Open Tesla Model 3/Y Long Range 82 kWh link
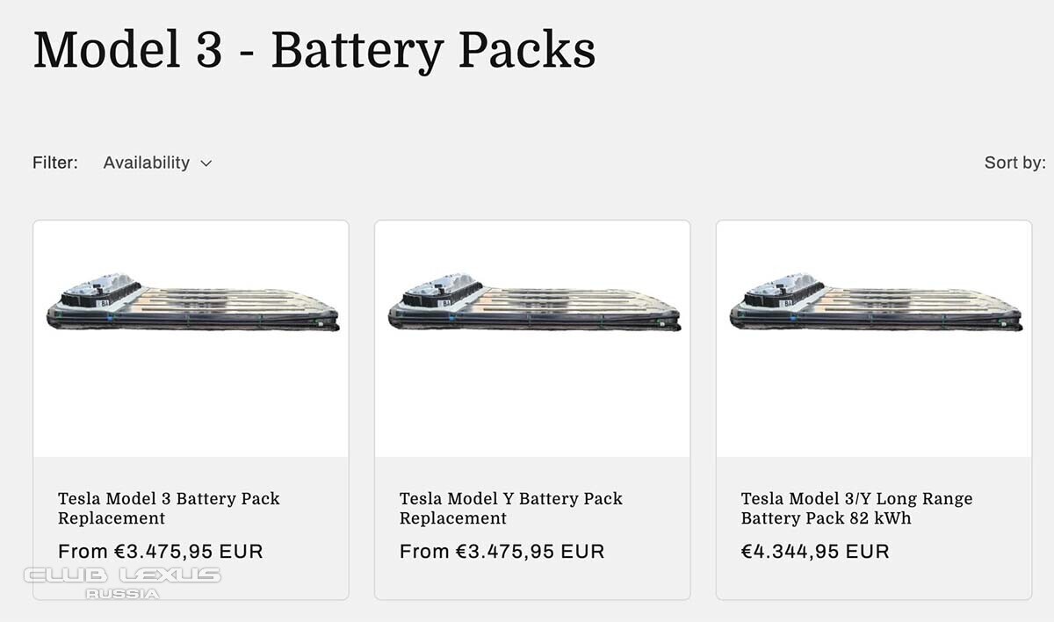1054x622 pixels. point(856,508)
